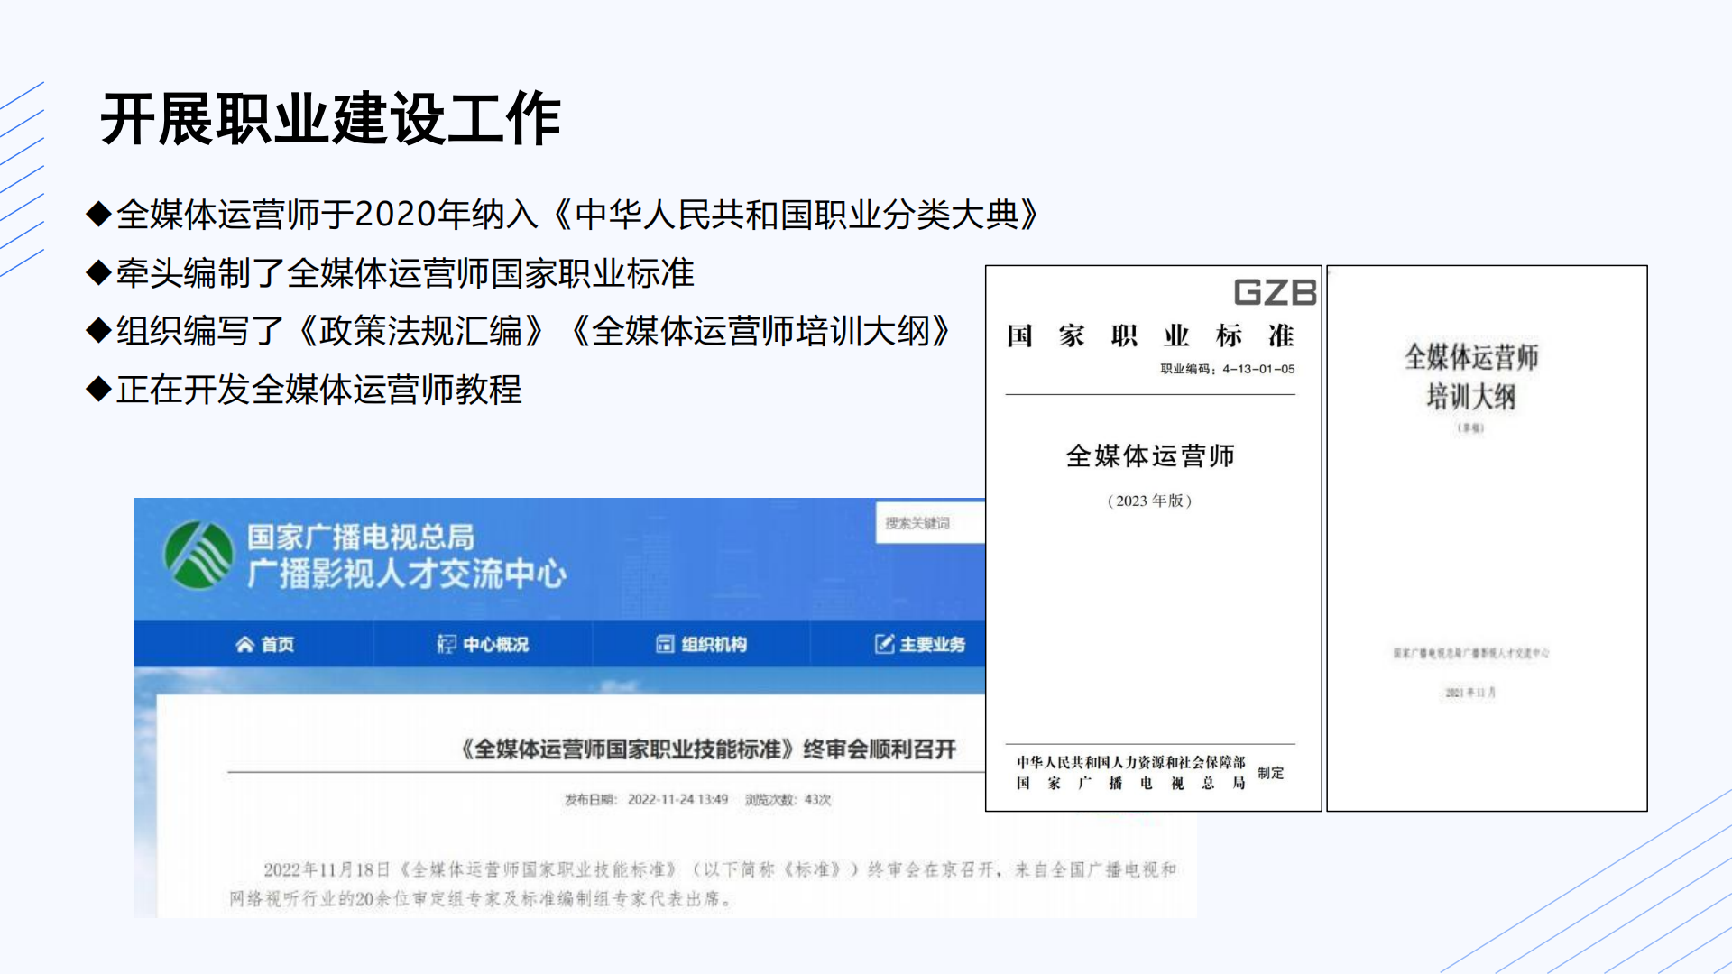The image size is (1732, 974).
Task: Click the 发布日期 2022-11-24 text
Action: (646, 800)
